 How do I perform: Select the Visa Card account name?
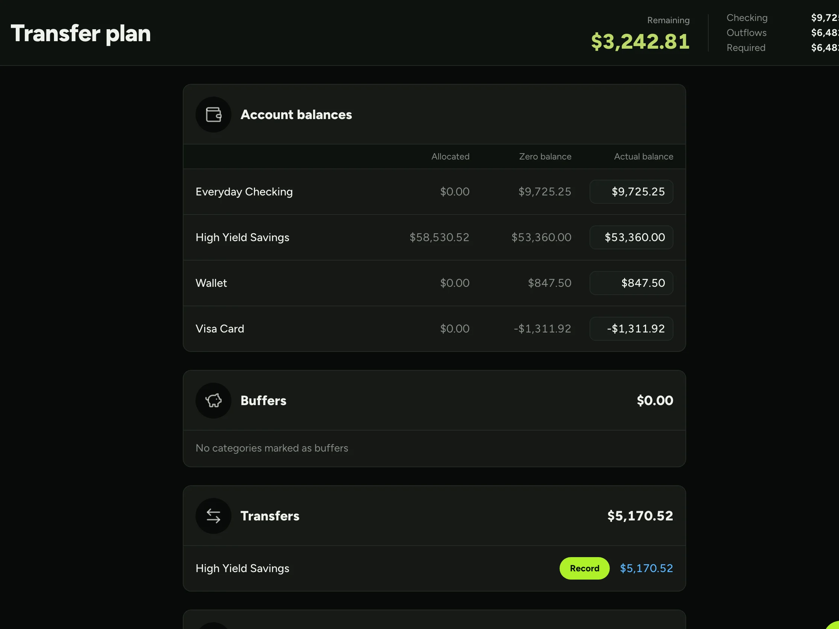coord(219,329)
